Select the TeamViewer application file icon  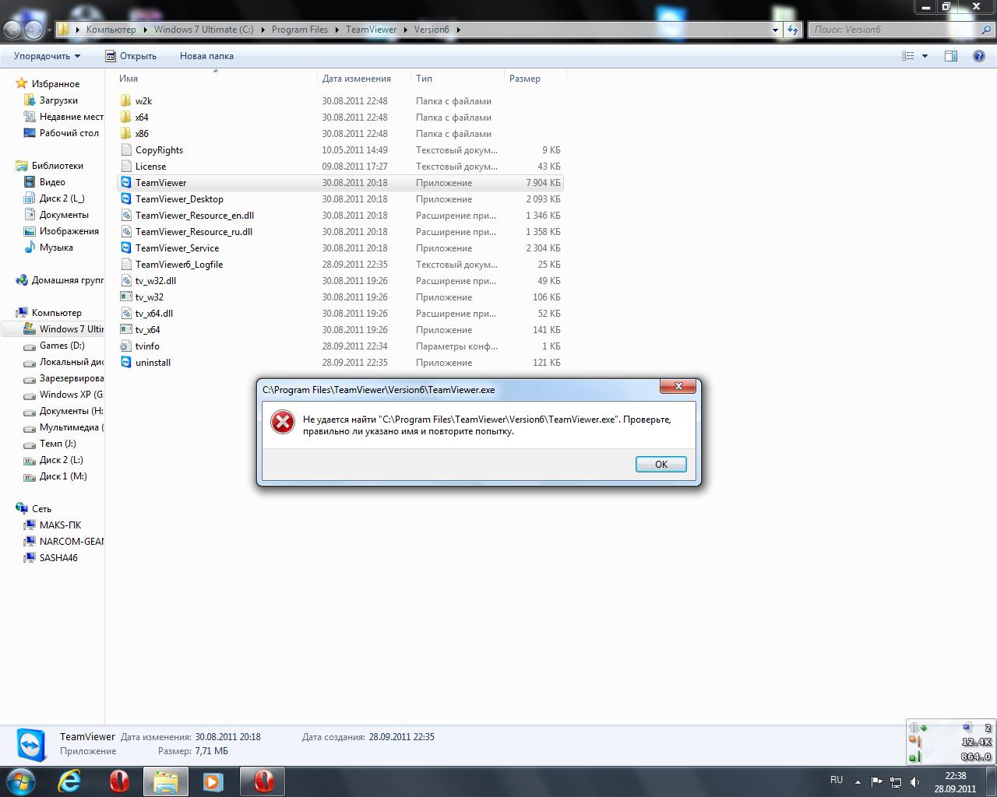tap(126, 183)
